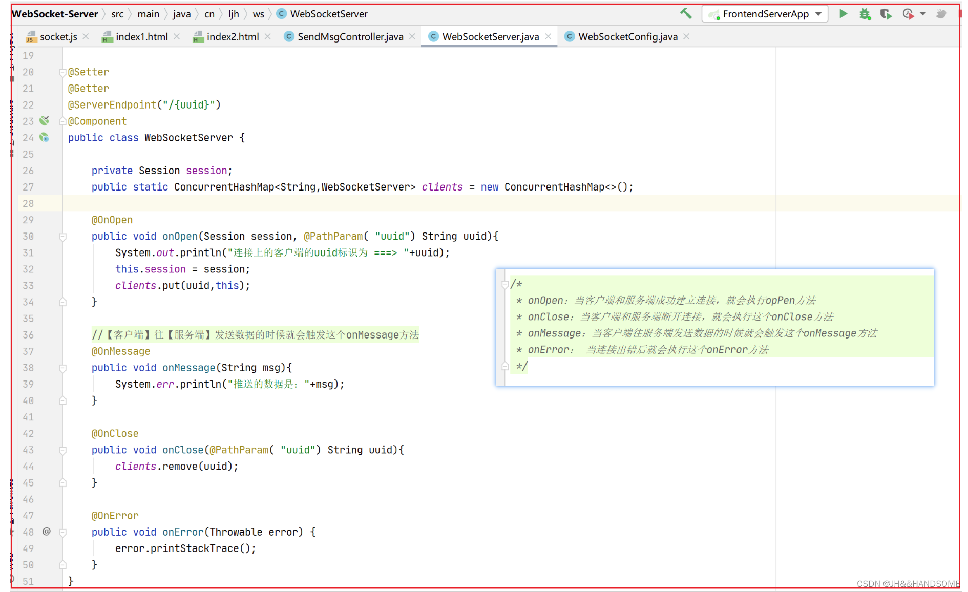
Task: Open the WebSocketConfig.java tab
Action: tap(628, 36)
